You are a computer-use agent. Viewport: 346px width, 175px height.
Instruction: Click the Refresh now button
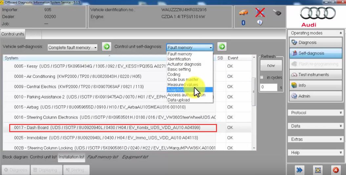271,65
